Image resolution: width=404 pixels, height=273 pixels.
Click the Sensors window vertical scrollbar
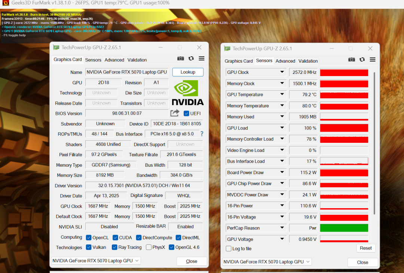(x=374, y=143)
